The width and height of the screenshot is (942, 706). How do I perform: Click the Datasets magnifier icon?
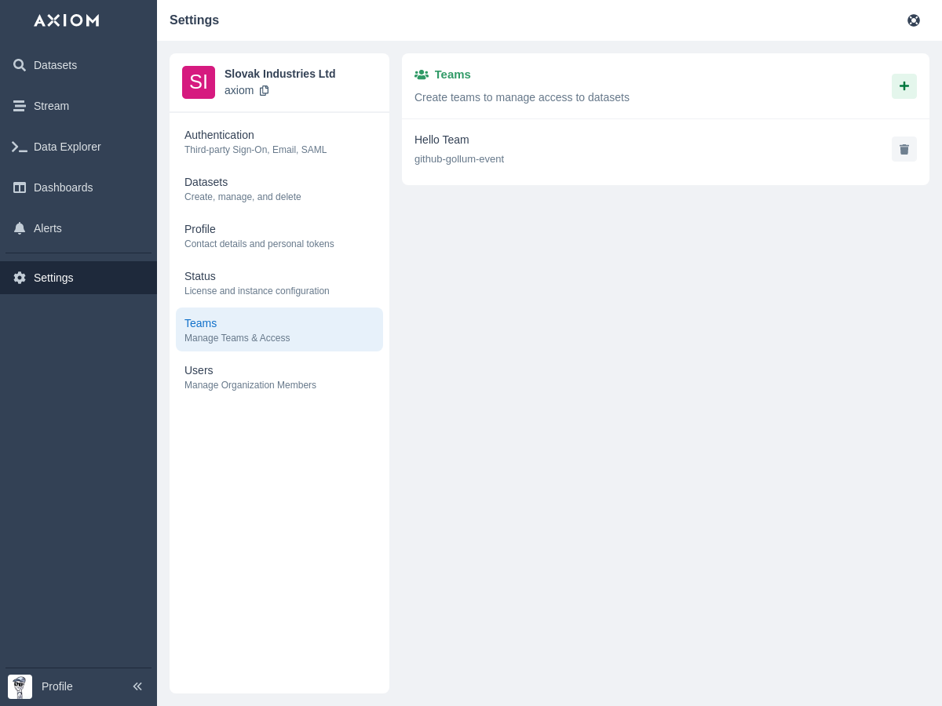coord(20,65)
